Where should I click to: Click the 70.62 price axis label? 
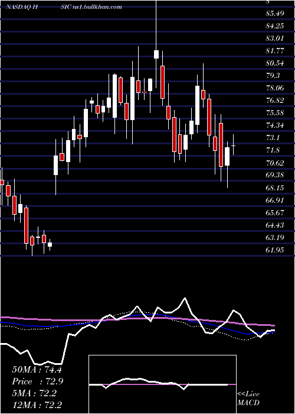[x=275, y=163]
